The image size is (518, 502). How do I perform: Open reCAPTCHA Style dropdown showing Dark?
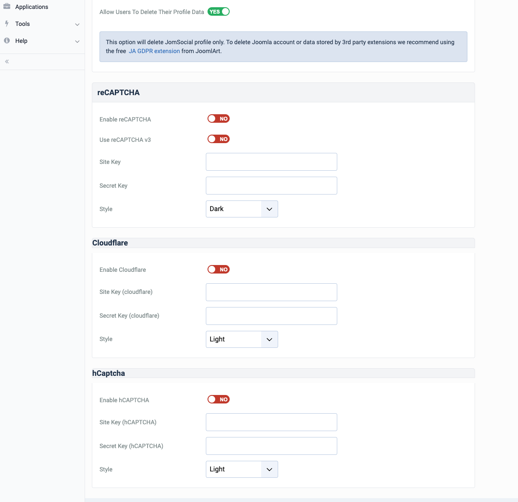[x=242, y=209]
